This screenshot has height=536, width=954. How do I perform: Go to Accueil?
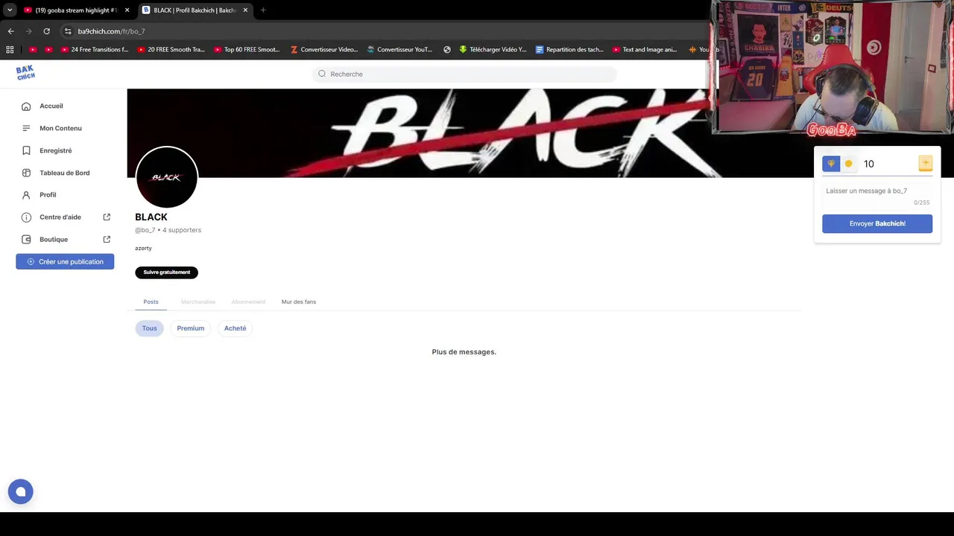point(51,106)
